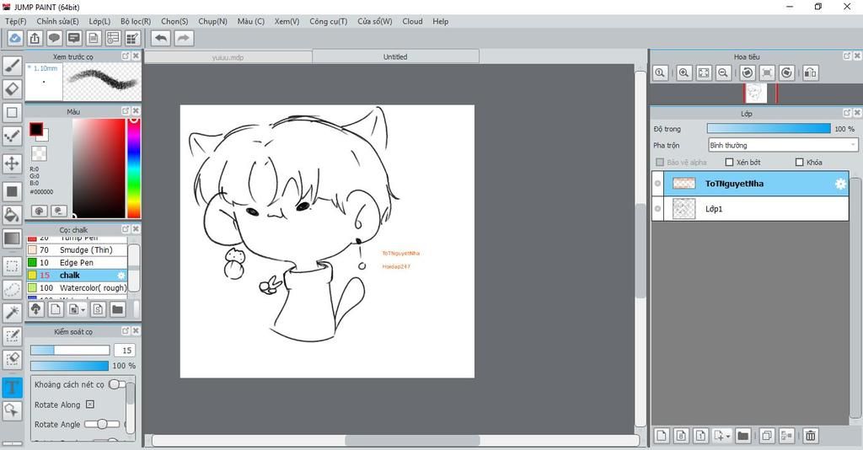The width and height of the screenshot is (863, 450).
Task: Open the brush folder icon
Action: coord(117,309)
